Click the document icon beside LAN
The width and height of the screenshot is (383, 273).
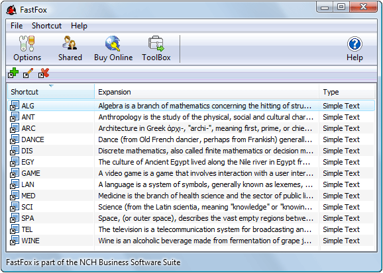15,184
